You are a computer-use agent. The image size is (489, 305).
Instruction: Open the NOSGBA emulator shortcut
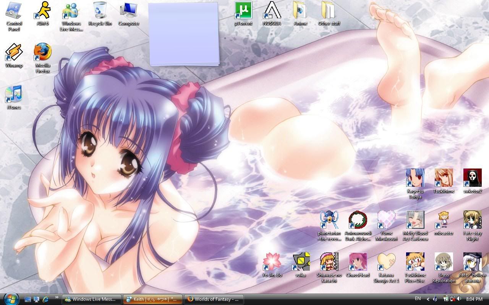(x=272, y=11)
